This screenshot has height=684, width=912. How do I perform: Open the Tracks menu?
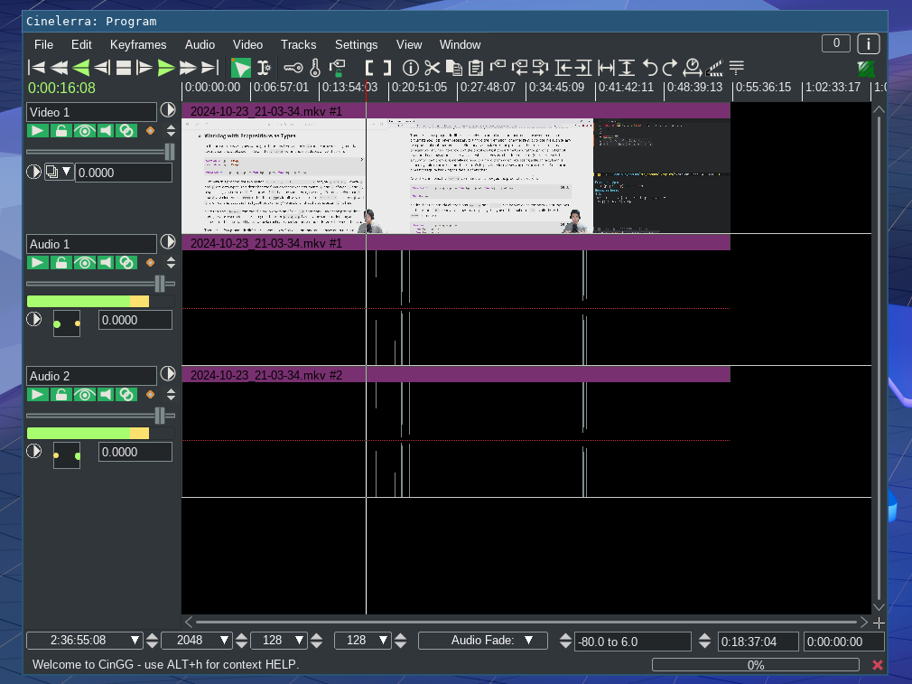(x=298, y=44)
